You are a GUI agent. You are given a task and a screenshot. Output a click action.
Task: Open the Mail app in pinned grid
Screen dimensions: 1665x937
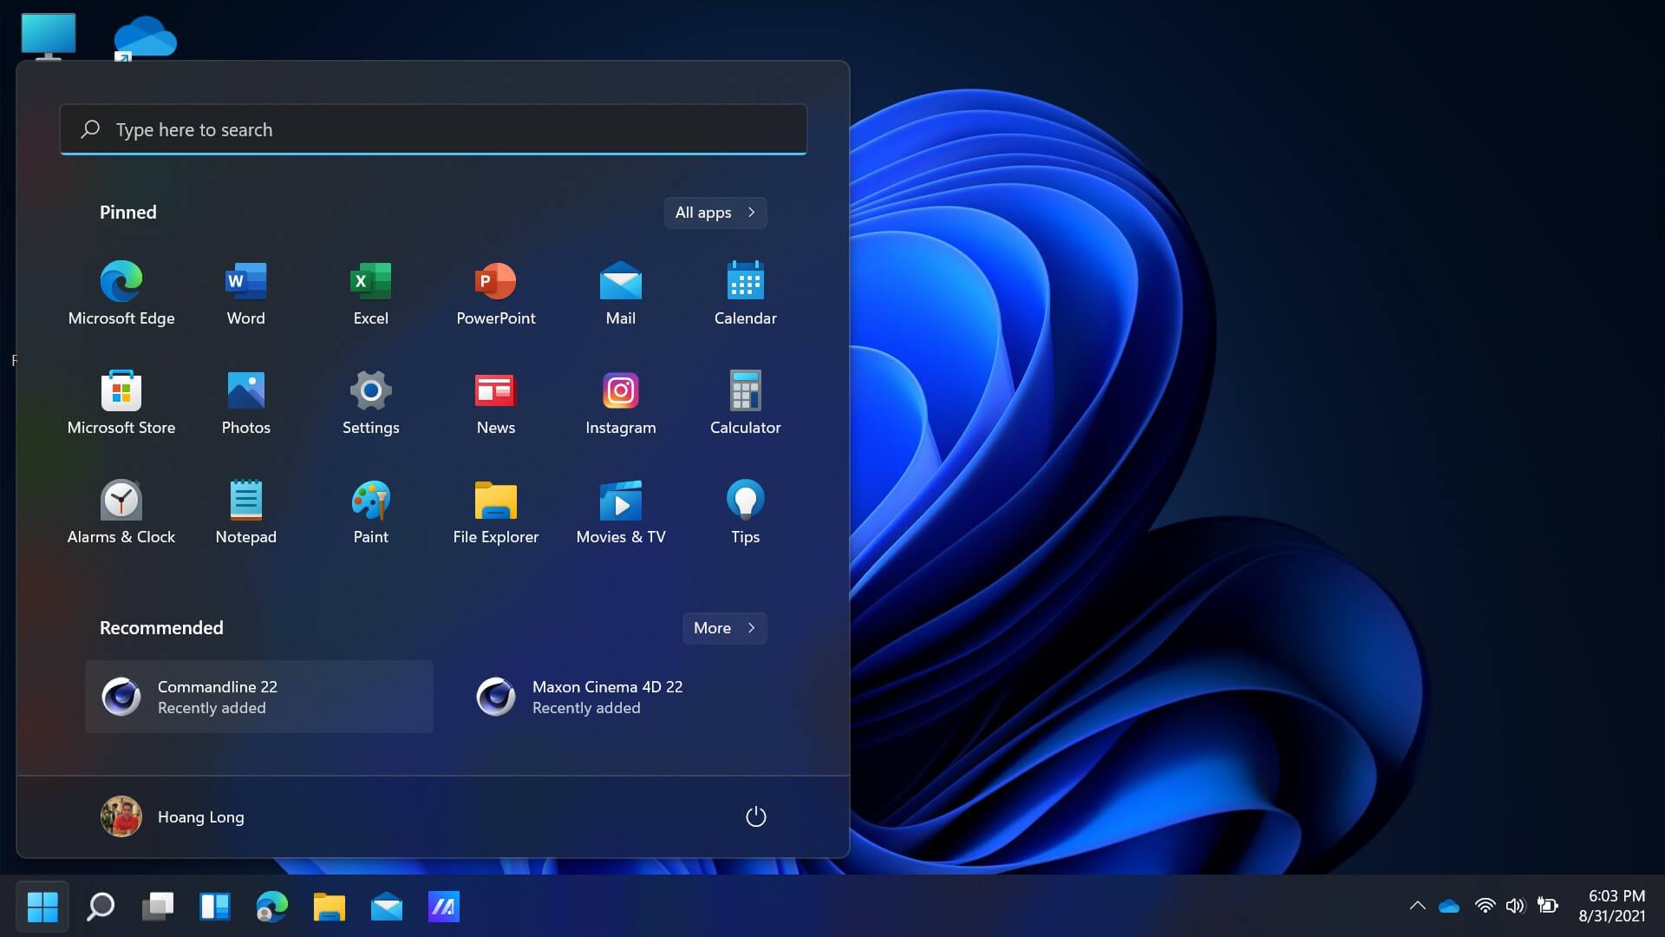point(621,293)
